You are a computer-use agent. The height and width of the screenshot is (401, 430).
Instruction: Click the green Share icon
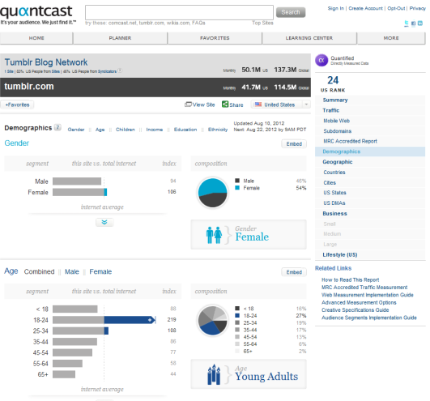(225, 105)
